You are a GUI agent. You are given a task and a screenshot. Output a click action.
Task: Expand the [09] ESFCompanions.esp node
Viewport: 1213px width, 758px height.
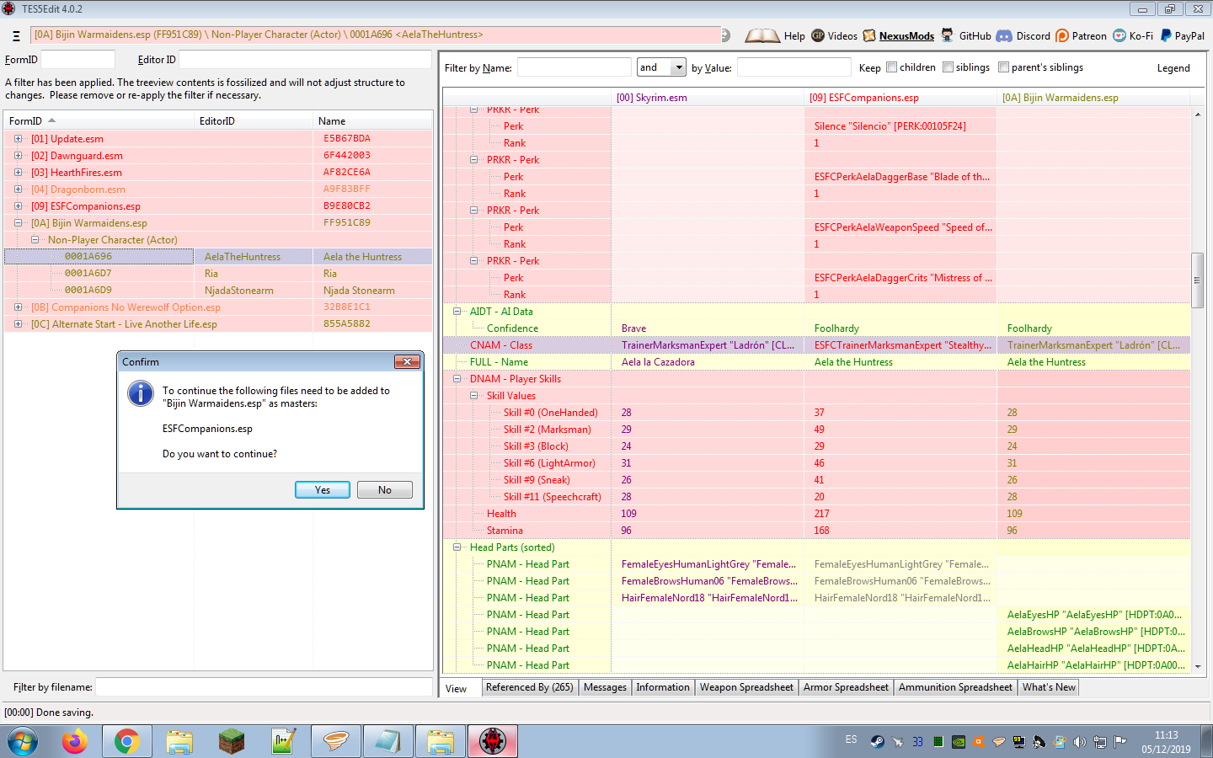(x=18, y=206)
